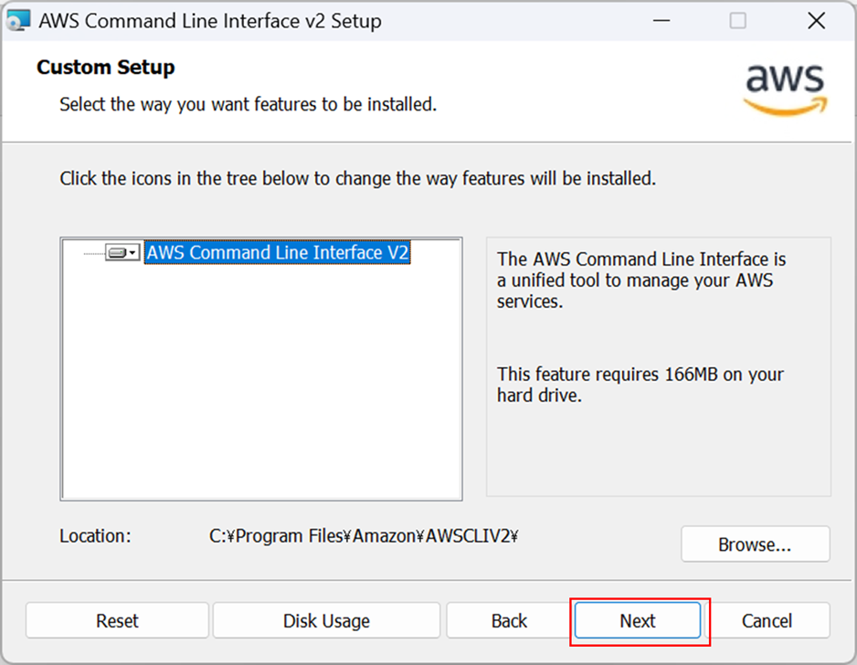Viewport: 857px width, 665px height.
Task: Click the AWS logo in the header
Action: (x=786, y=90)
